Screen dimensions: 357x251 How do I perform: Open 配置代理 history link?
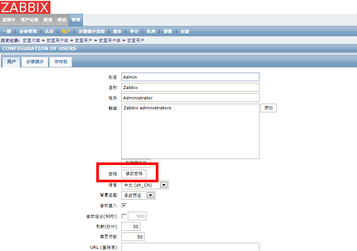(31, 40)
